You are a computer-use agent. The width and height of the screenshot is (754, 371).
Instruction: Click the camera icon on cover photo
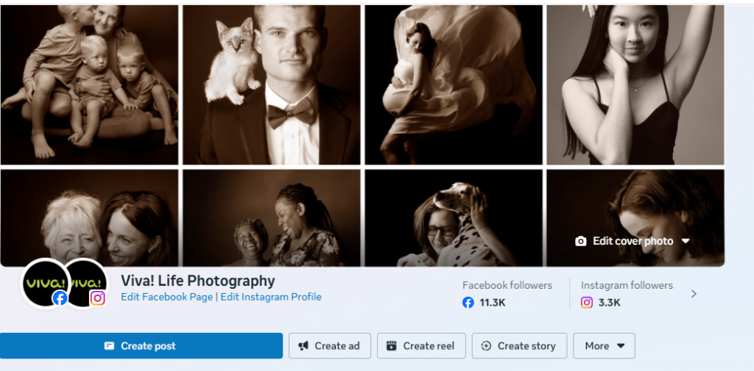click(581, 241)
